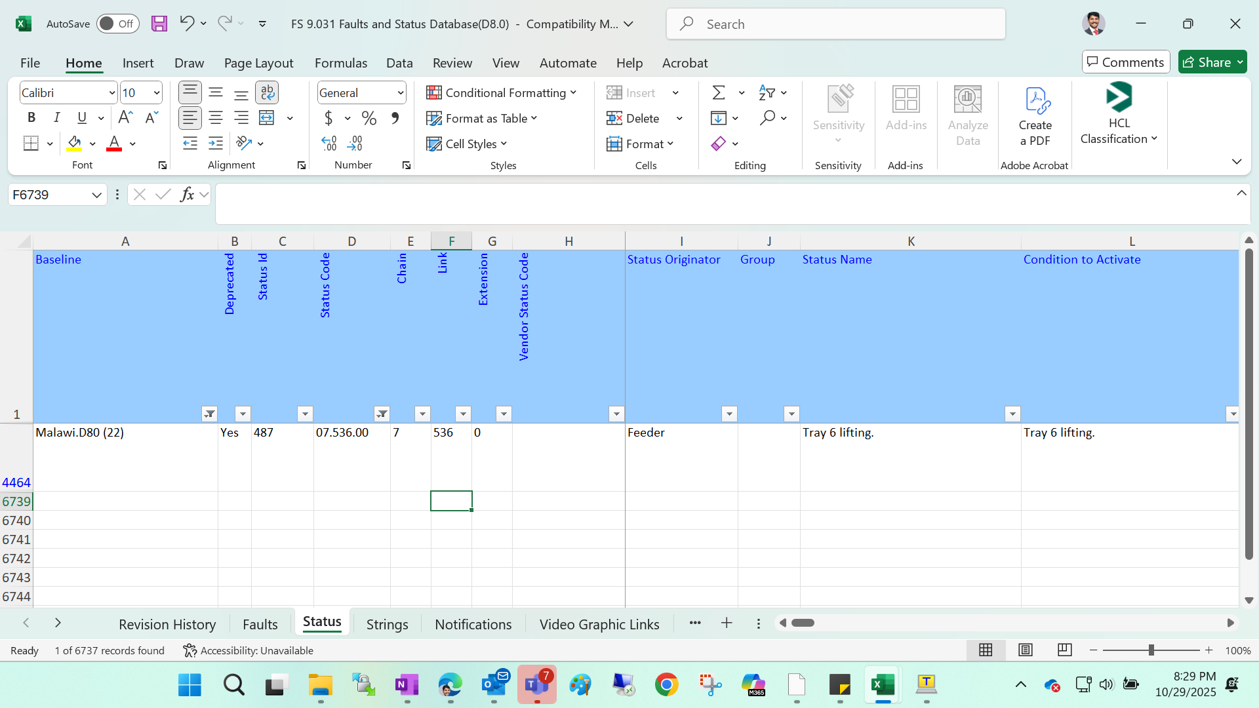The width and height of the screenshot is (1259, 708).
Task: Switch to the Faults sheet tab
Action: tap(260, 624)
